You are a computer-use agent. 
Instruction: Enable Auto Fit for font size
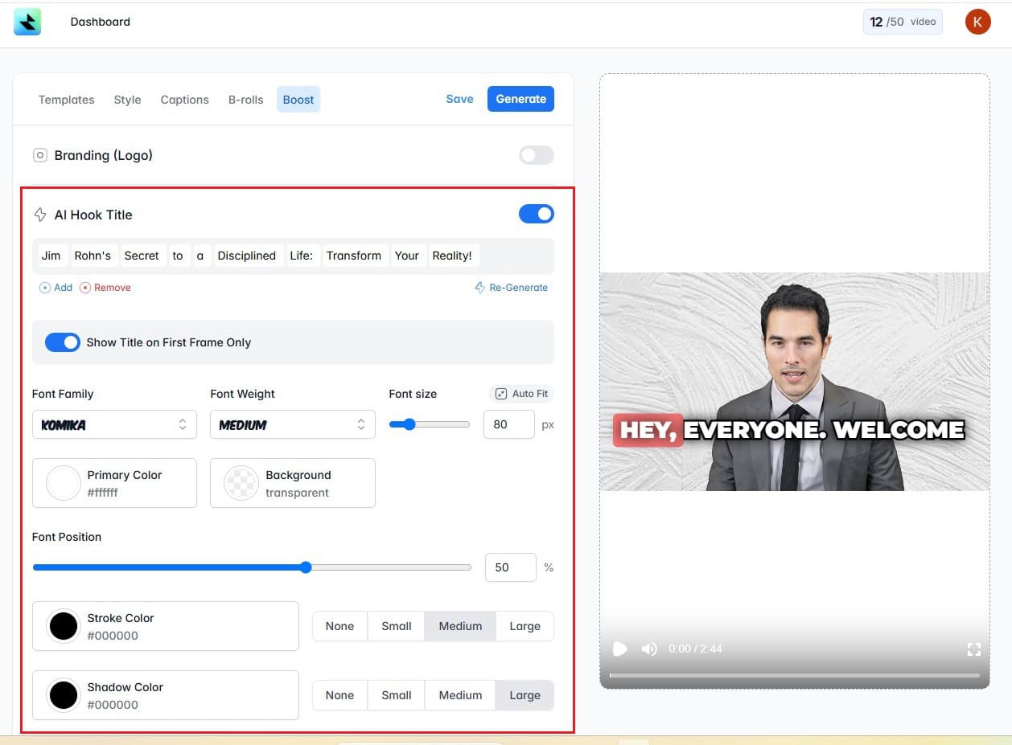click(x=521, y=393)
